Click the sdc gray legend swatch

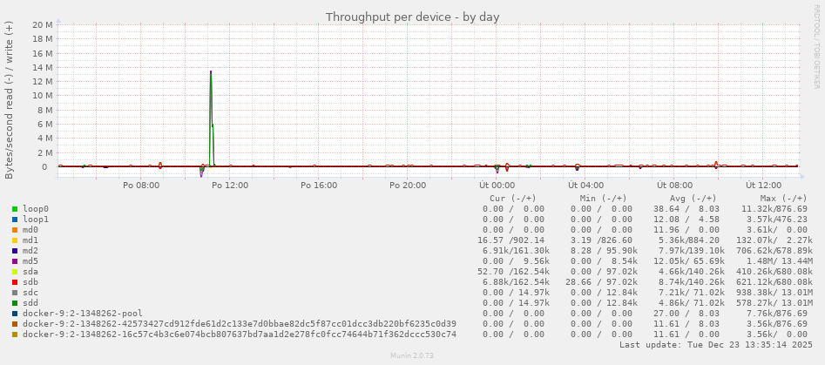15,293
